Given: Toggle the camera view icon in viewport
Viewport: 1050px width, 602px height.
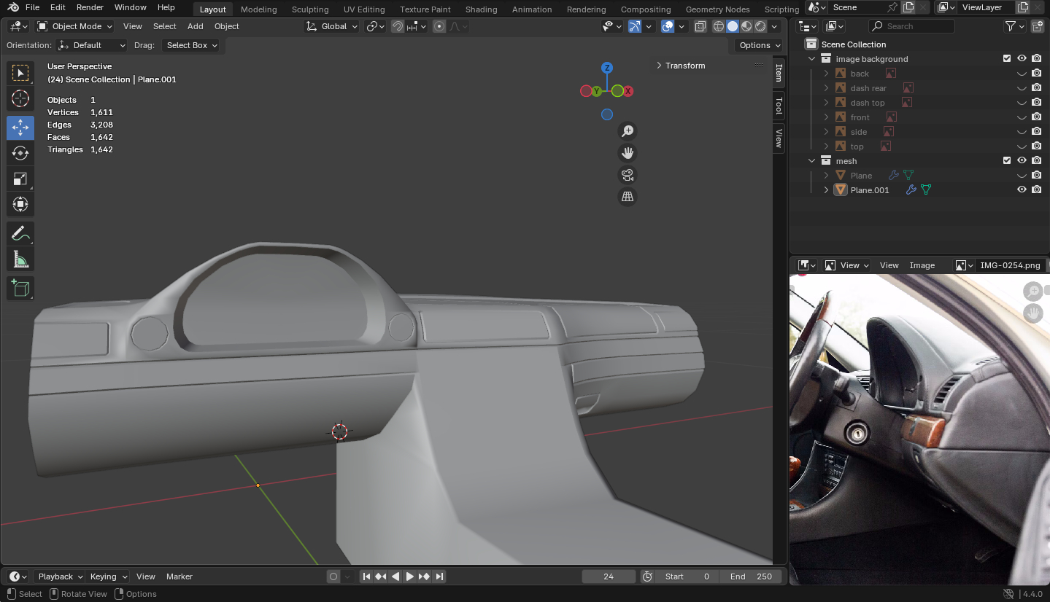Looking at the screenshot, I should tap(627, 175).
